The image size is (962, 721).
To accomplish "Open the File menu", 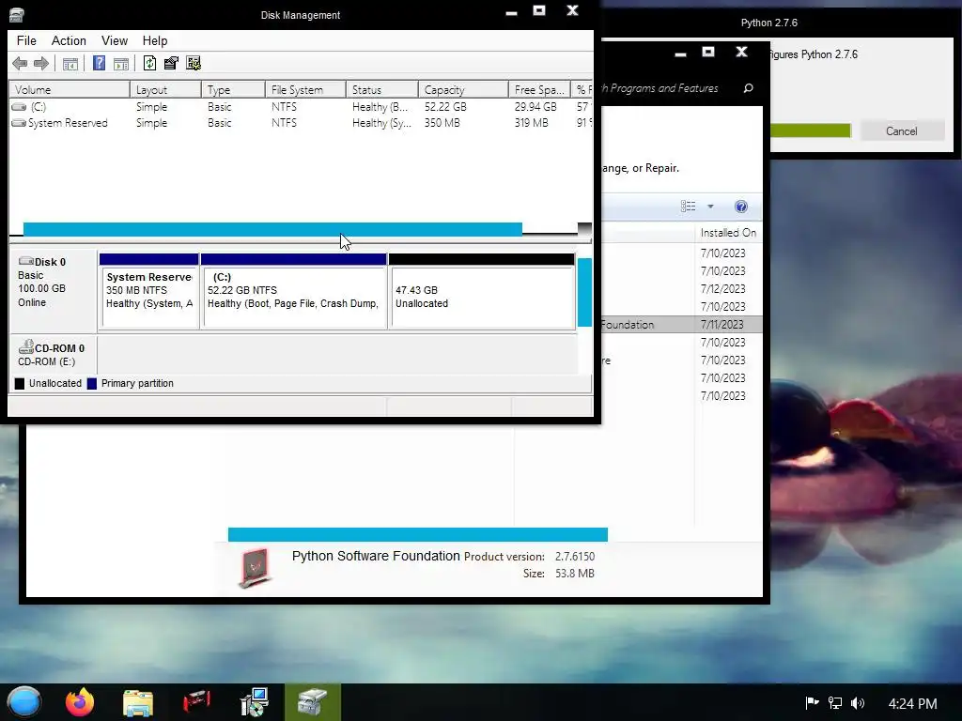I will coord(26,40).
